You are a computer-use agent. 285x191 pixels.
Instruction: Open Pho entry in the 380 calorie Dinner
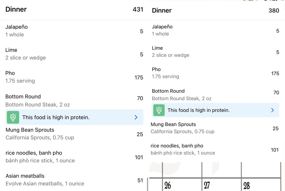(216, 73)
